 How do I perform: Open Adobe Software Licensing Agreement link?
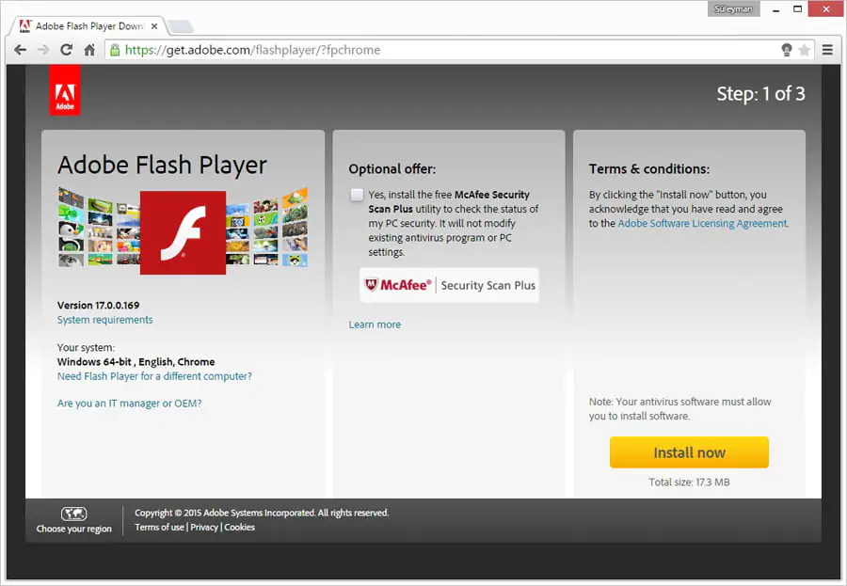[x=702, y=224]
